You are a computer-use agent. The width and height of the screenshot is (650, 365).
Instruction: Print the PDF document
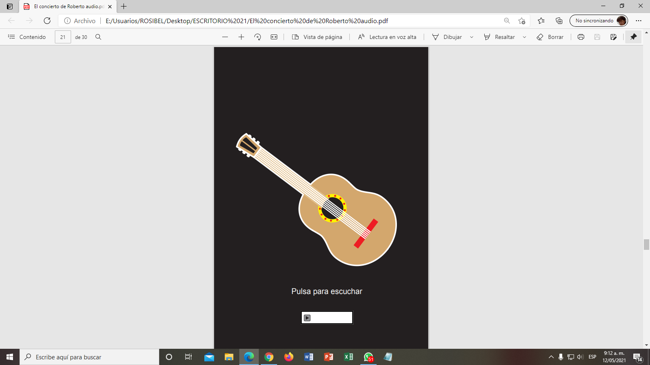point(581,37)
